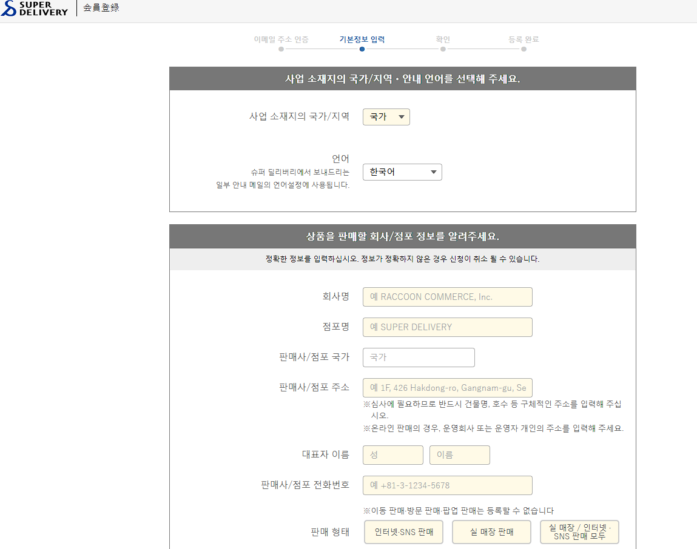Open the 한국어 language dropdown
697x549 pixels.
coord(402,172)
